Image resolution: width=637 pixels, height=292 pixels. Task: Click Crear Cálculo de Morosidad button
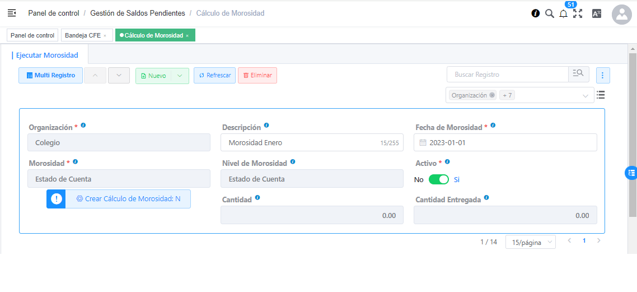click(128, 199)
